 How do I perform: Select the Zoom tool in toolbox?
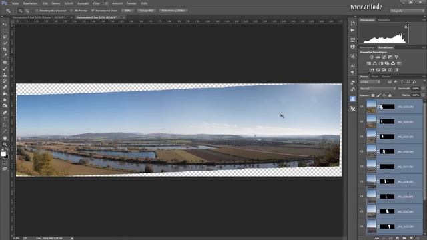[x=5, y=144]
